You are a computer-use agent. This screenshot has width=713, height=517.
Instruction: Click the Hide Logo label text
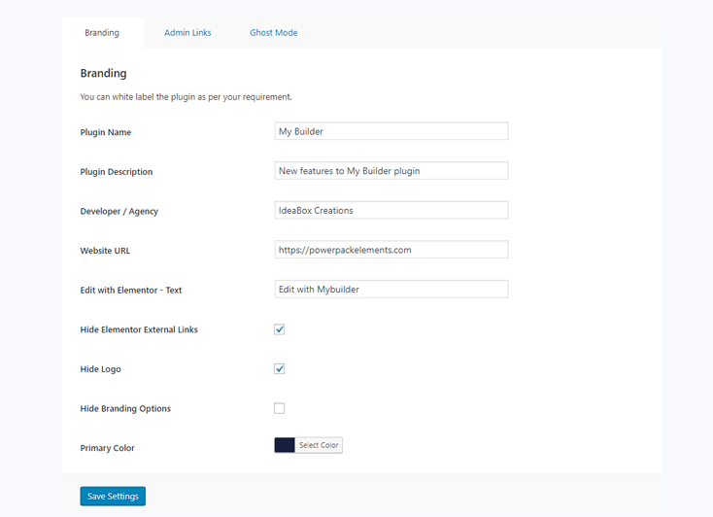point(100,369)
